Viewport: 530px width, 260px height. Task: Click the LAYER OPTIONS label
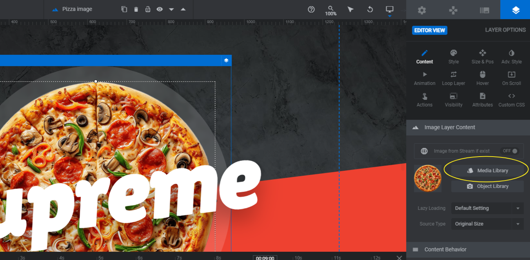pyautogui.click(x=505, y=30)
